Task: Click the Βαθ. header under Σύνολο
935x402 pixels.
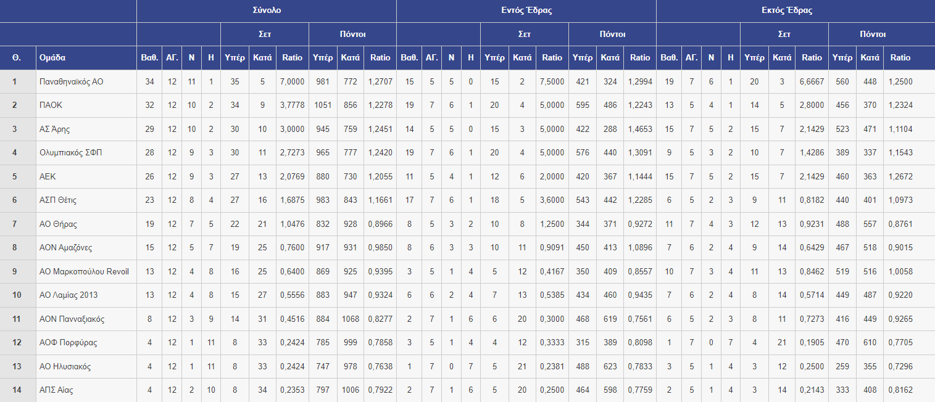Action: pos(149,57)
